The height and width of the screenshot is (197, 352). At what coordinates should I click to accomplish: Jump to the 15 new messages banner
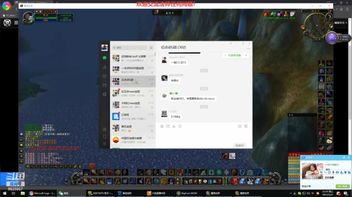233,55
